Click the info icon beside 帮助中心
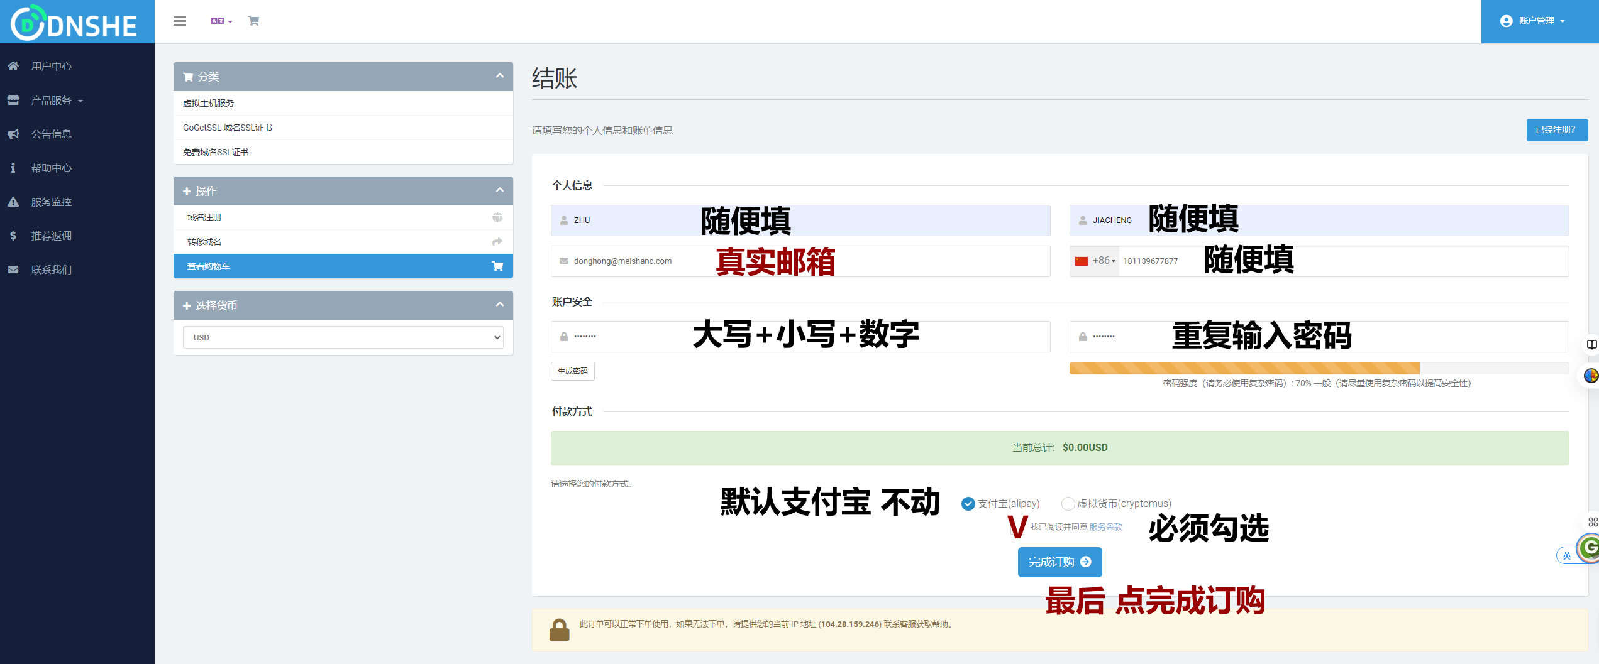The width and height of the screenshot is (1599, 664). click(13, 168)
